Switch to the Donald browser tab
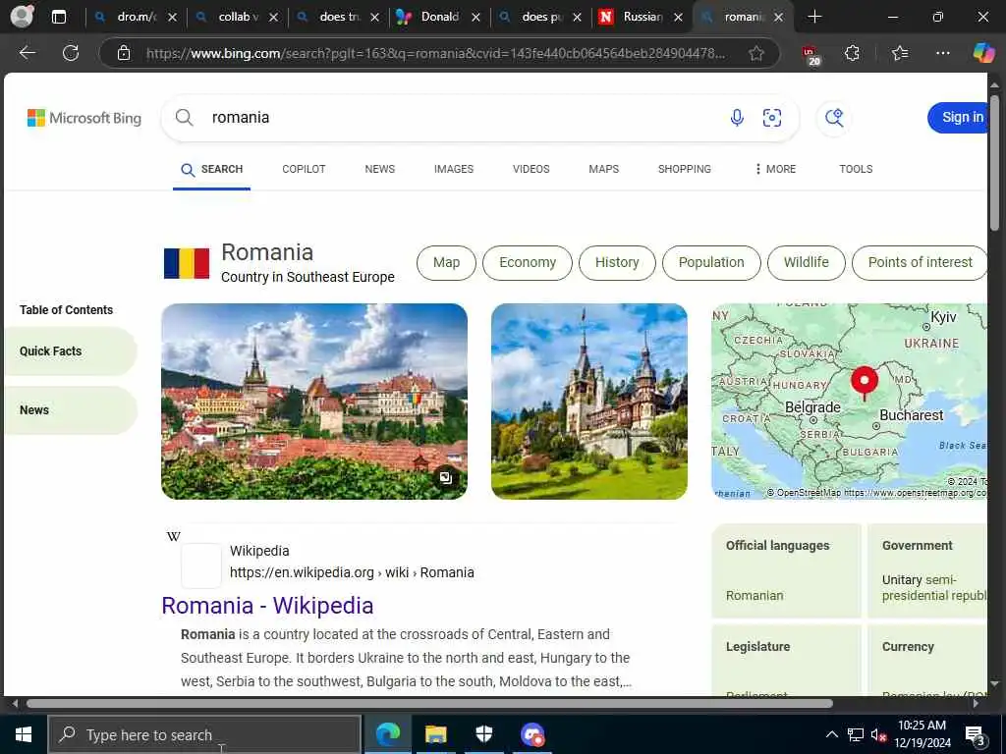1006x754 pixels. click(439, 17)
